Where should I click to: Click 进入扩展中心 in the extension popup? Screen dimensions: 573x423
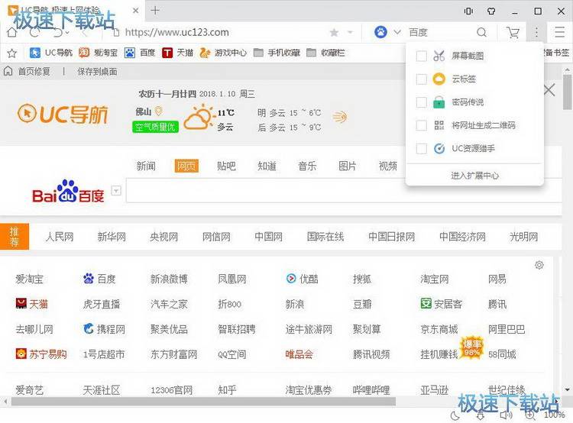coord(474,176)
